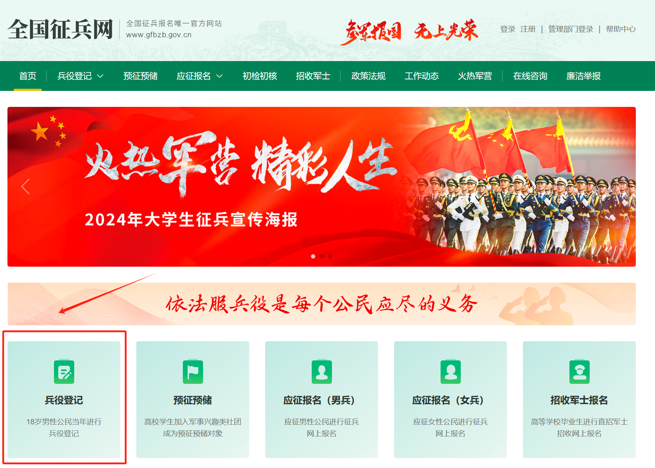Screen dimensions: 655x468
Task: Open the 帮助中心 link
Action: pos(621,29)
